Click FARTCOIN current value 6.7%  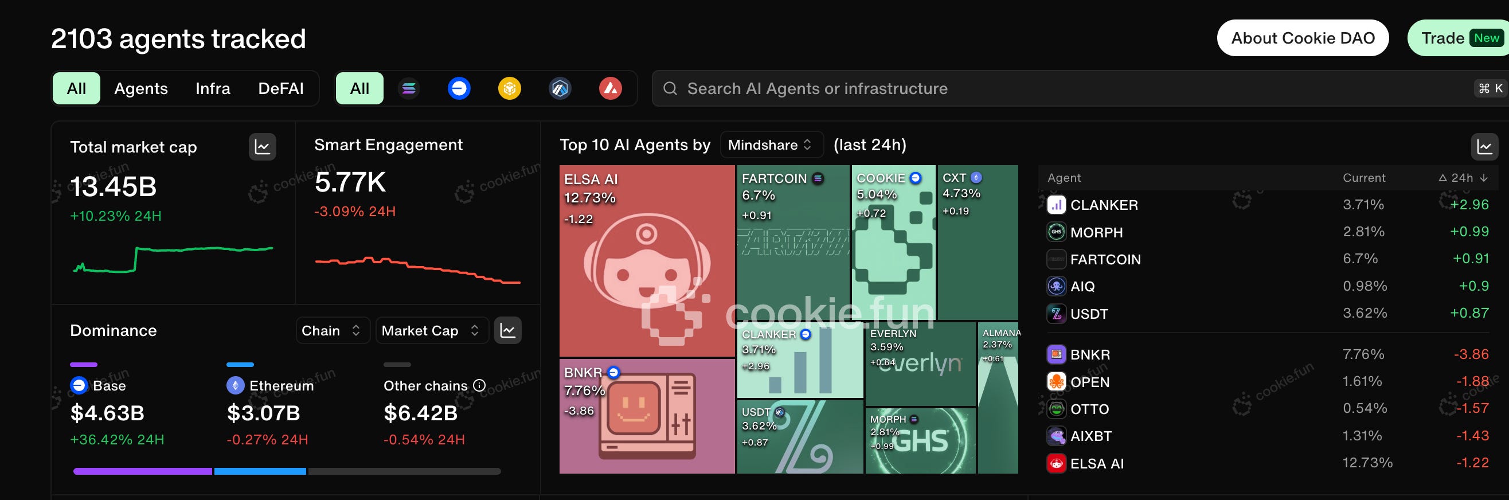point(1359,259)
